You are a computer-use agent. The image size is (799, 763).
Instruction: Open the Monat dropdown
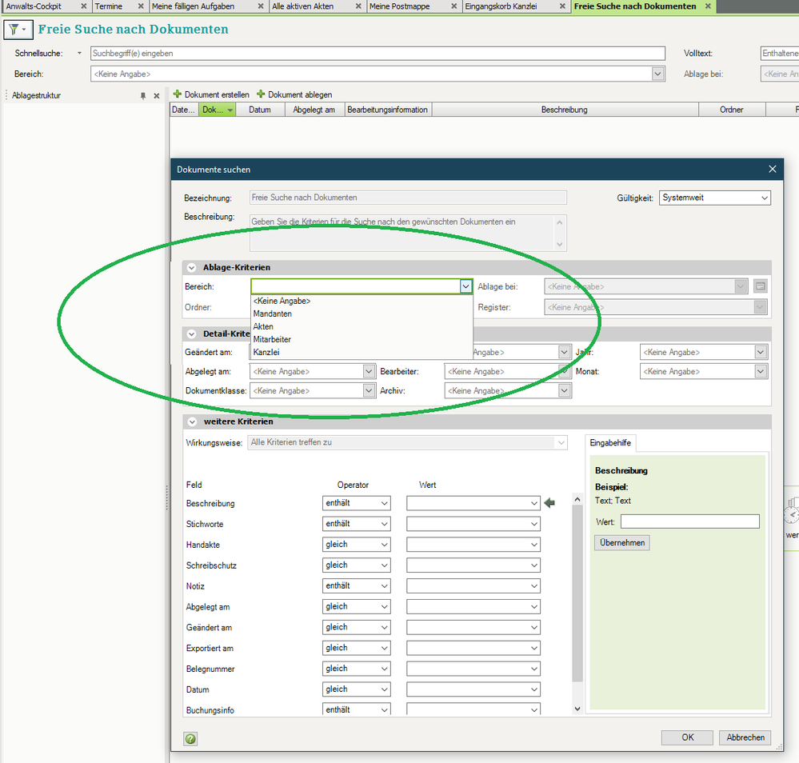click(x=761, y=372)
